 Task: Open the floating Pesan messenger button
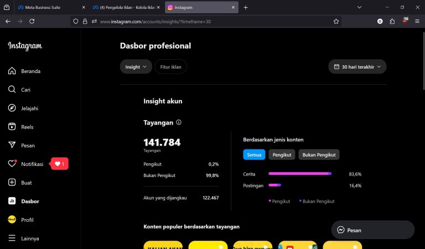[372, 230]
